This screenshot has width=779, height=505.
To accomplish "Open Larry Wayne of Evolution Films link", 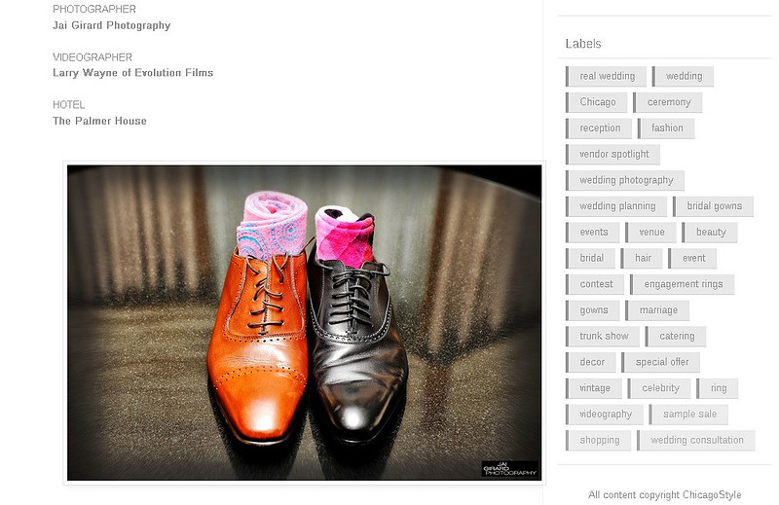I will [132, 73].
